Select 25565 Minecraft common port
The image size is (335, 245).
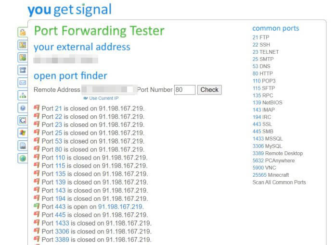(271, 175)
